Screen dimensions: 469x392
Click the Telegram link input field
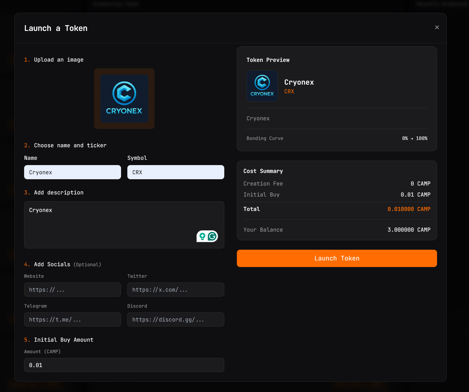pyautogui.click(x=73, y=319)
